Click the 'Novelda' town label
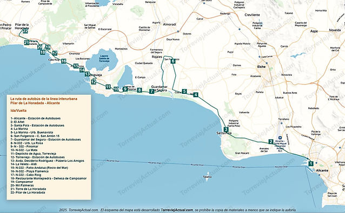Image resolution: width=345 pixels, height=213 pixels. click(x=335, y=30)
